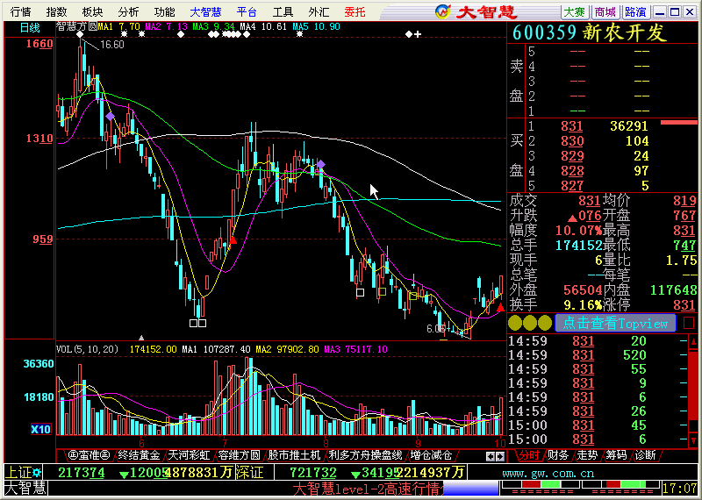
Task: Click the small grey triangle on chart bottom axis
Action: click(141, 338)
